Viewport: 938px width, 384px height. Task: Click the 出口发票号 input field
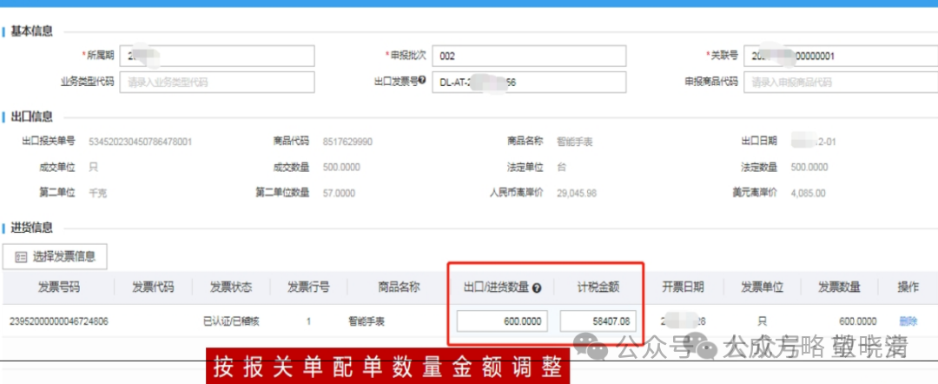tap(529, 82)
